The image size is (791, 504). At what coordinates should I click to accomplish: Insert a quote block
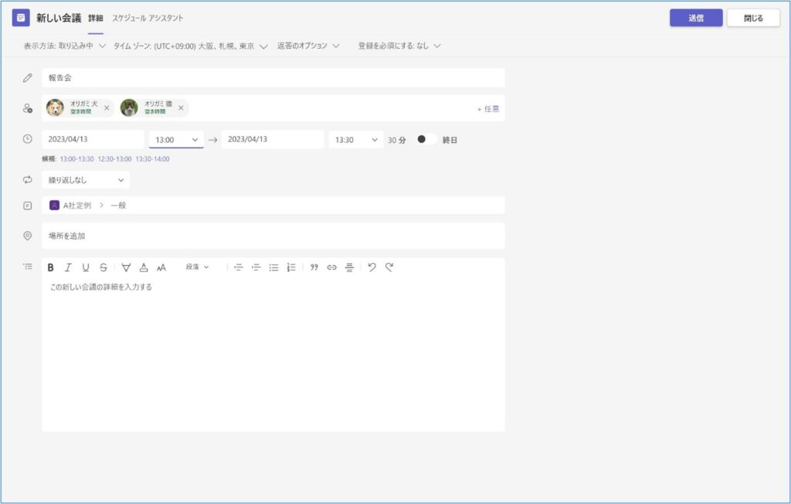click(x=314, y=267)
